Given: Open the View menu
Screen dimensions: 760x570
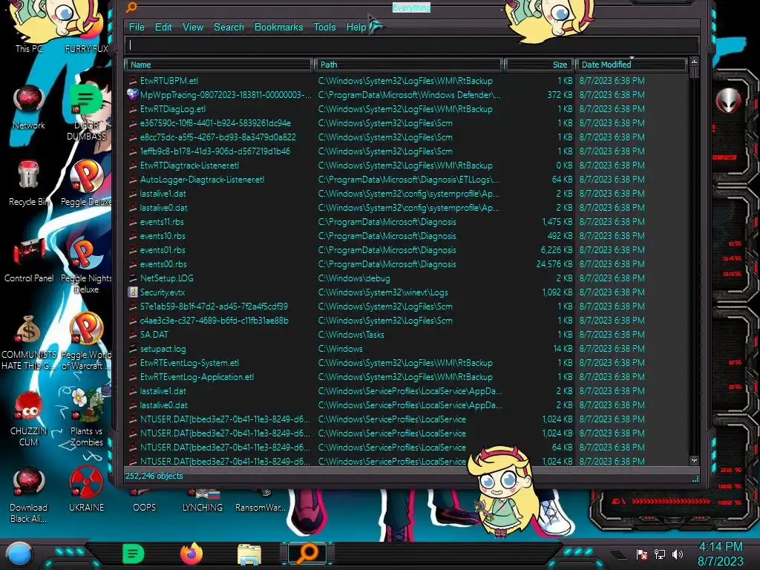Looking at the screenshot, I should click(x=192, y=27).
